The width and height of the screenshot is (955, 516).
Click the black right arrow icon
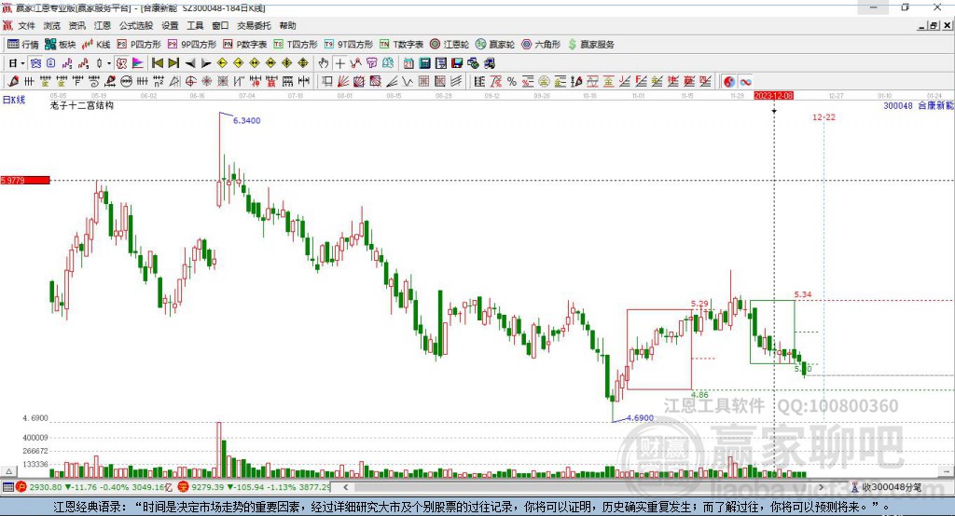206,63
